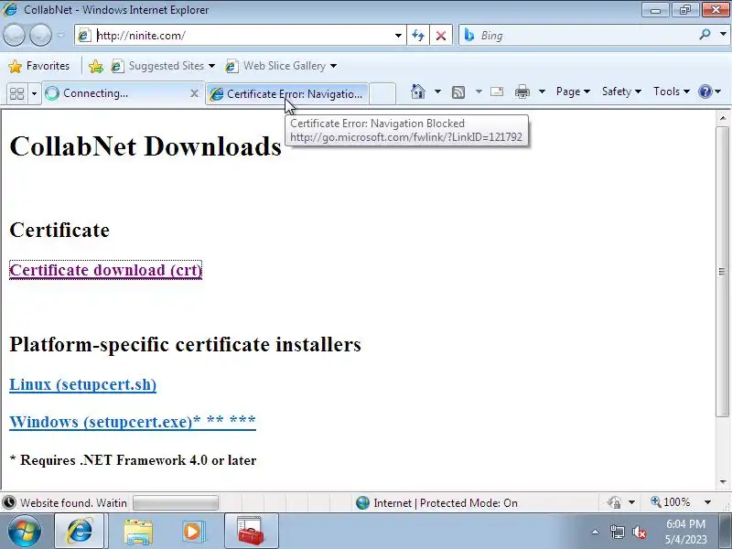Click the Refresh button
732x549 pixels.
pyautogui.click(x=418, y=36)
